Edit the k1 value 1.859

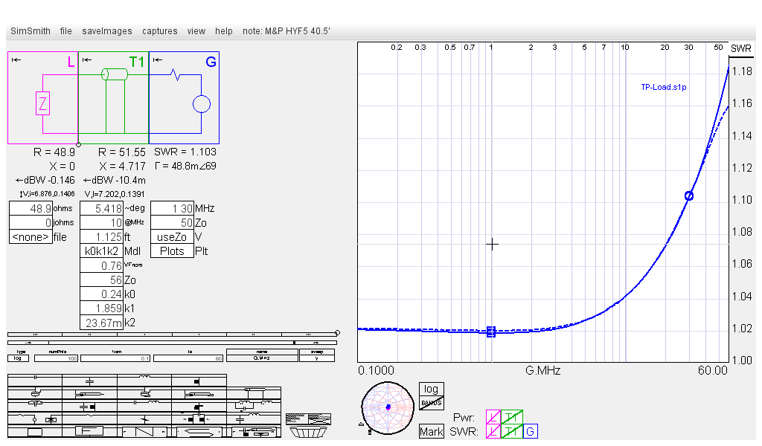[101, 308]
